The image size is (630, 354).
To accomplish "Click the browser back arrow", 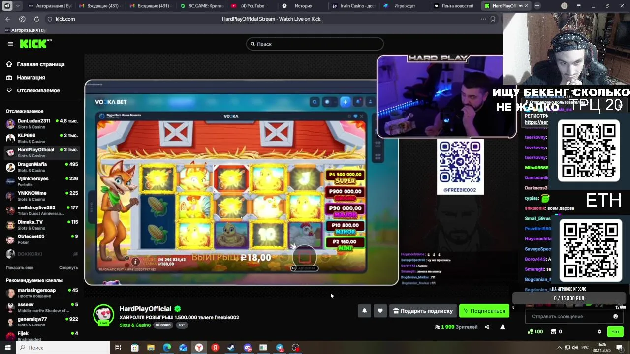I will point(8,19).
